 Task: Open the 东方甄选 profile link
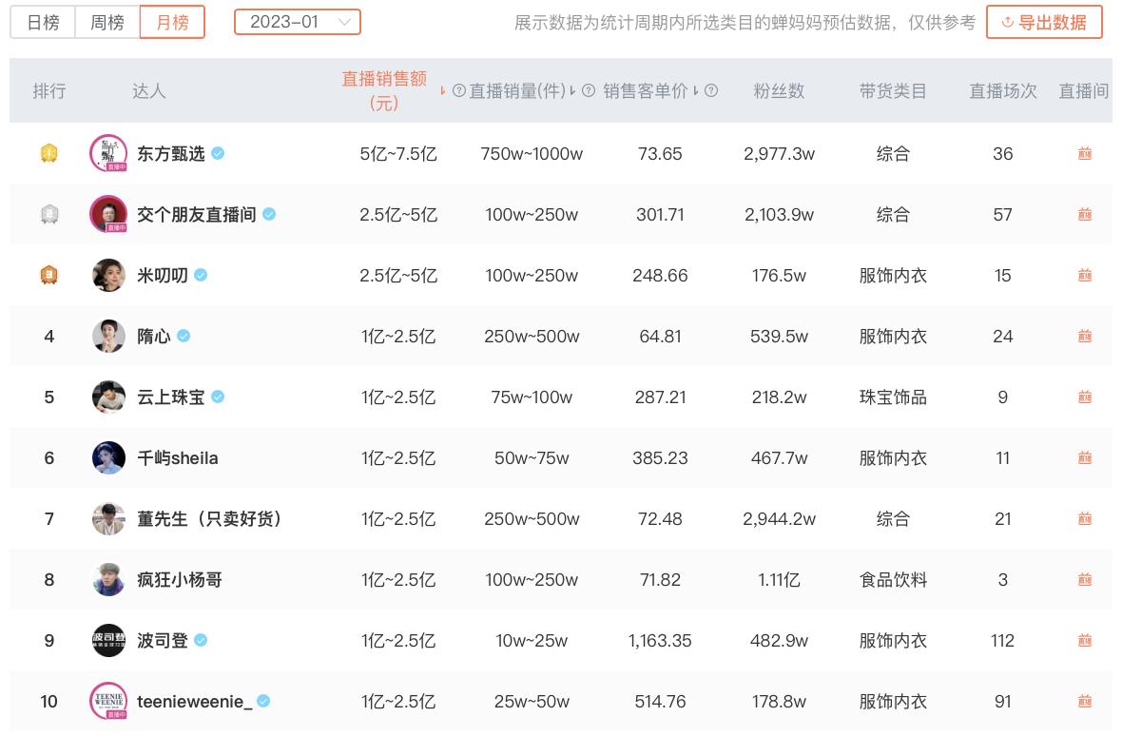[171, 153]
